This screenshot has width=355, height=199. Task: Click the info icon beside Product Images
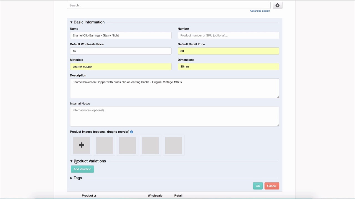click(x=131, y=132)
